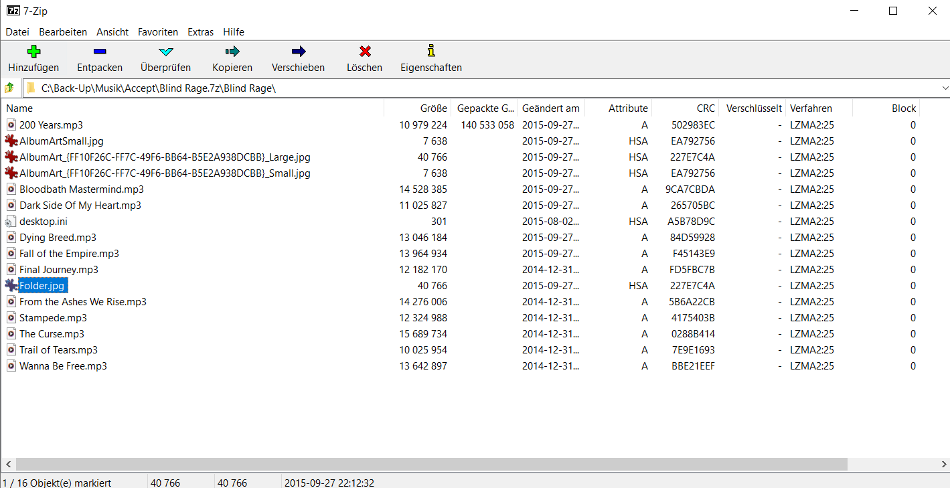The height and width of the screenshot is (488, 950).
Task: Click the date 2015-08-02 in desktop.ini row
Action: tap(551, 222)
